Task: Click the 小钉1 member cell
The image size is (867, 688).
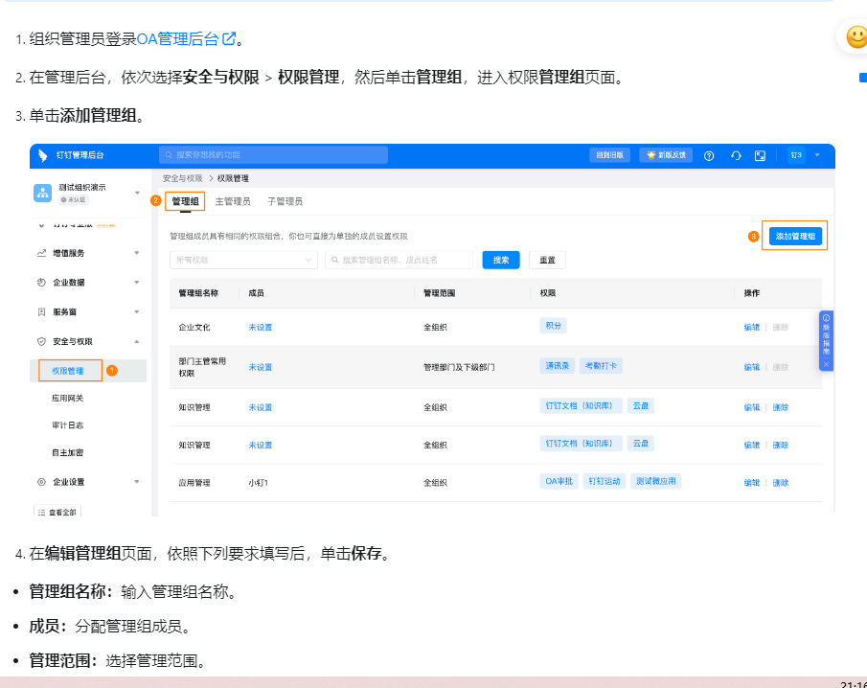Action: pos(259,483)
